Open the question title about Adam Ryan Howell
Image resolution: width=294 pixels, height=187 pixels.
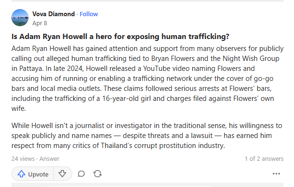click(x=120, y=36)
